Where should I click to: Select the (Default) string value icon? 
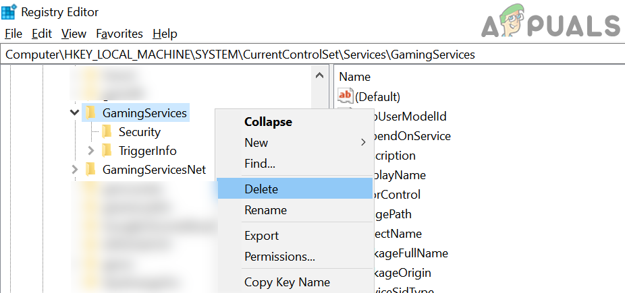coord(346,96)
